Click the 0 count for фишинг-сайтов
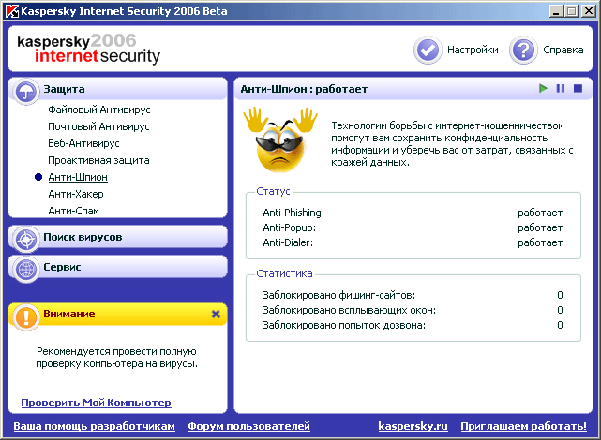 [560, 295]
